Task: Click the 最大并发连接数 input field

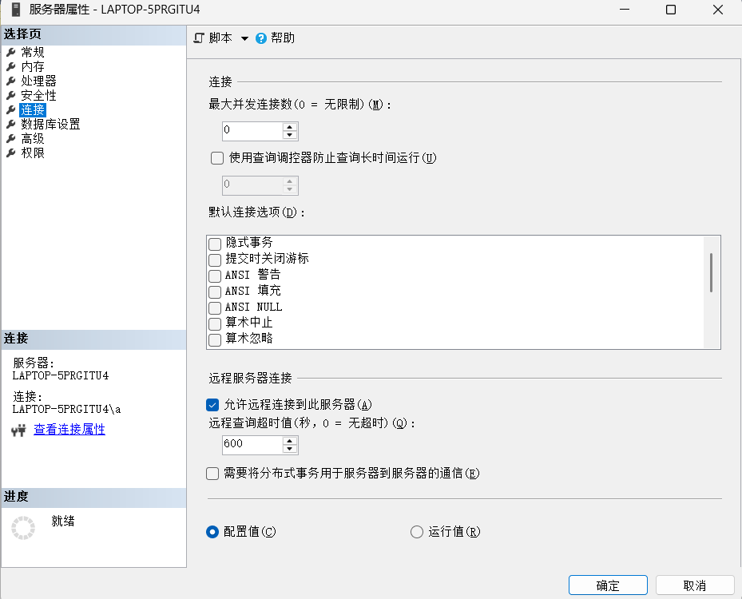Action: click(x=252, y=131)
